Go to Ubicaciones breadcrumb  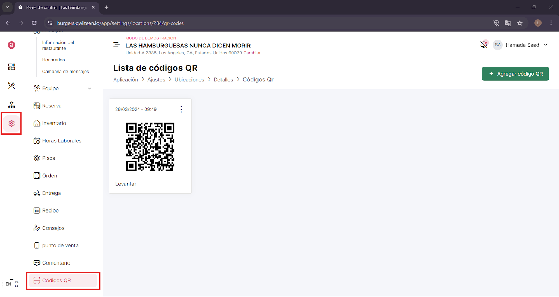(x=189, y=80)
